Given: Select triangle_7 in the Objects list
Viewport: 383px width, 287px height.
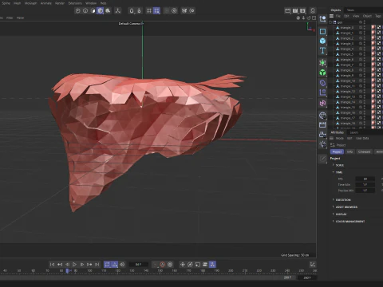Looking at the screenshot, I should click(x=347, y=65).
